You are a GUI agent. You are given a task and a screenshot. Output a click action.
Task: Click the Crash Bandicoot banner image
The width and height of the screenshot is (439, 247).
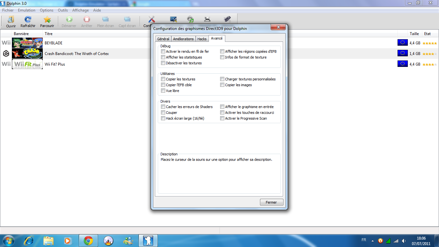pyautogui.click(x=27, y=54)
